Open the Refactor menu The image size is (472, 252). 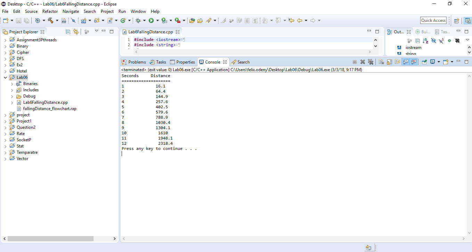pos(50,11)
